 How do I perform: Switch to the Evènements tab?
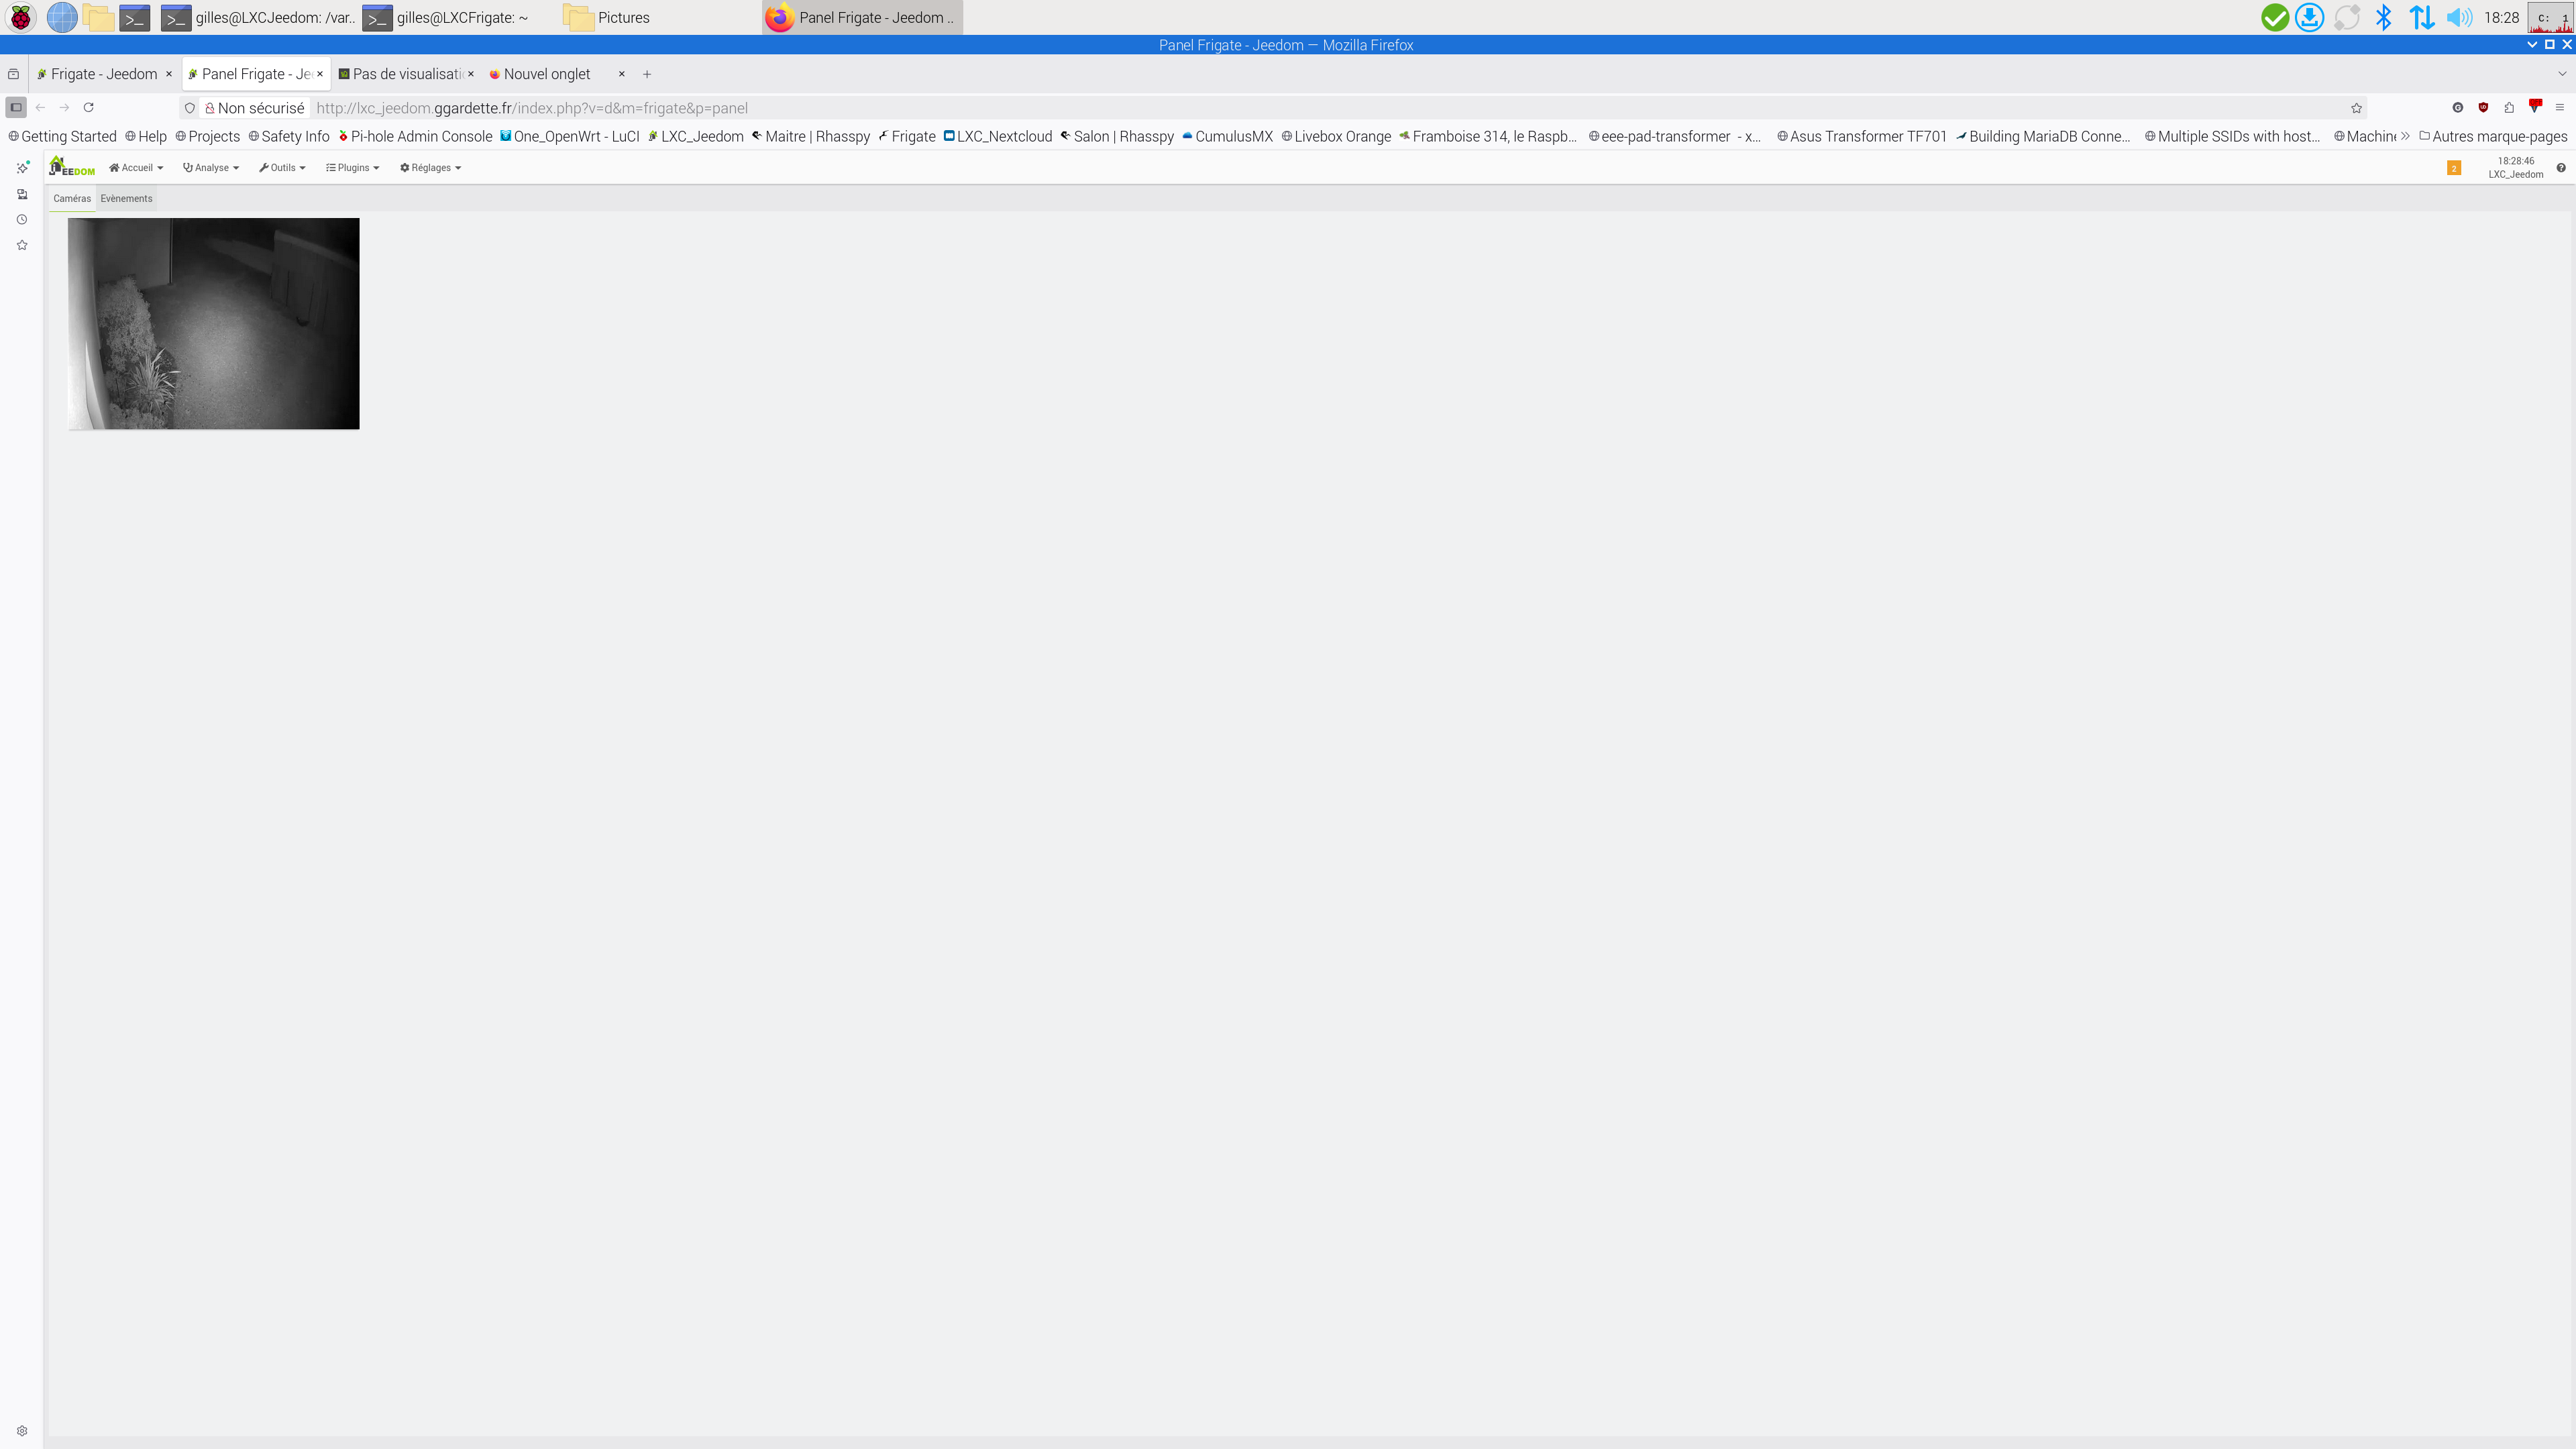[x=126, y=199]
